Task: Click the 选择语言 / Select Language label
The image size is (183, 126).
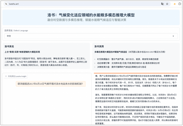Action: pyautogui.click(x=16, y=31)
